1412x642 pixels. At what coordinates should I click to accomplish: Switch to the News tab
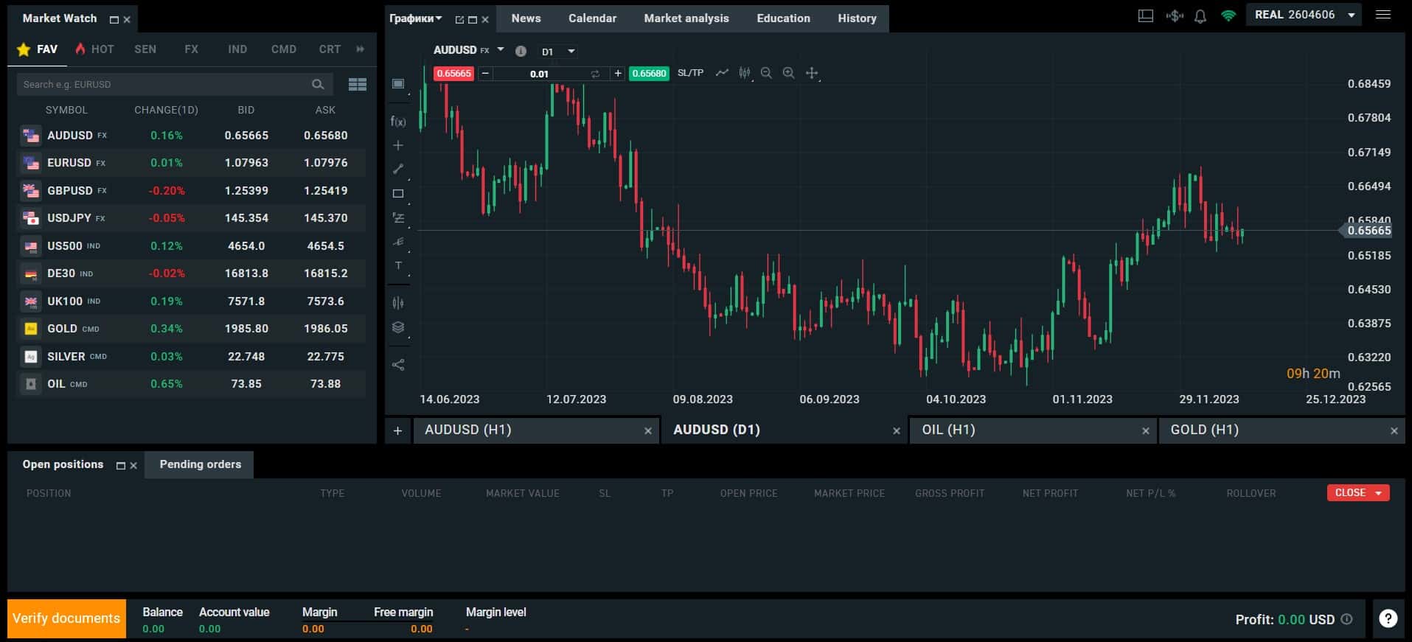(526, 18)
